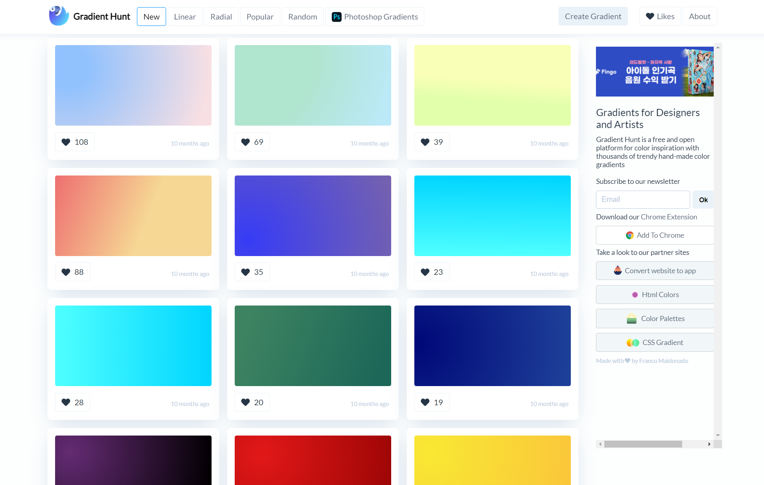This screenshot has width=764, height=485.
Task: Open Convert website to app partner link
Action: pos(655,271)
